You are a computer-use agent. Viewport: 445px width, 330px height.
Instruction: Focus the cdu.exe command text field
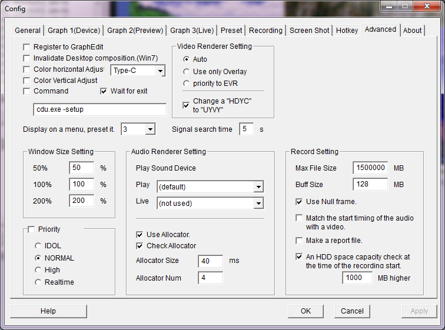(99, 109)
